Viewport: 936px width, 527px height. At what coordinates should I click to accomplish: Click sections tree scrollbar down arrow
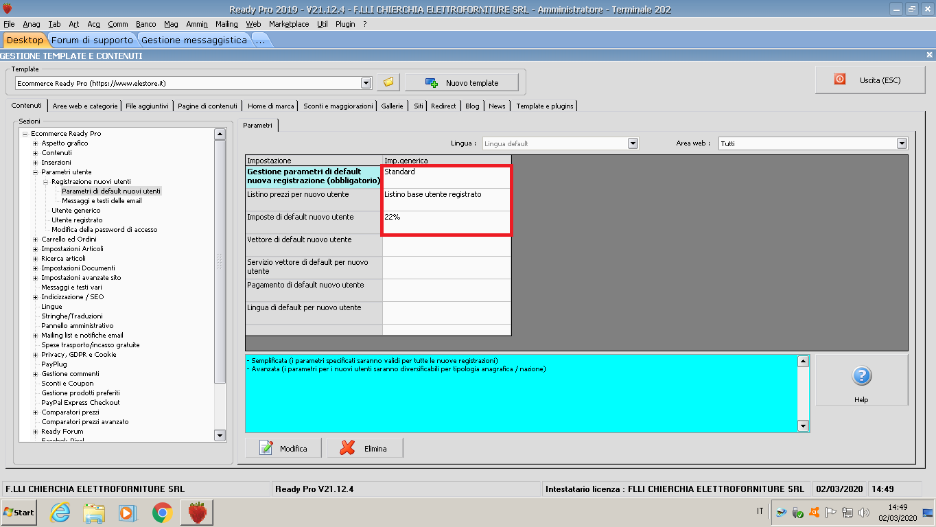[220, 435]
